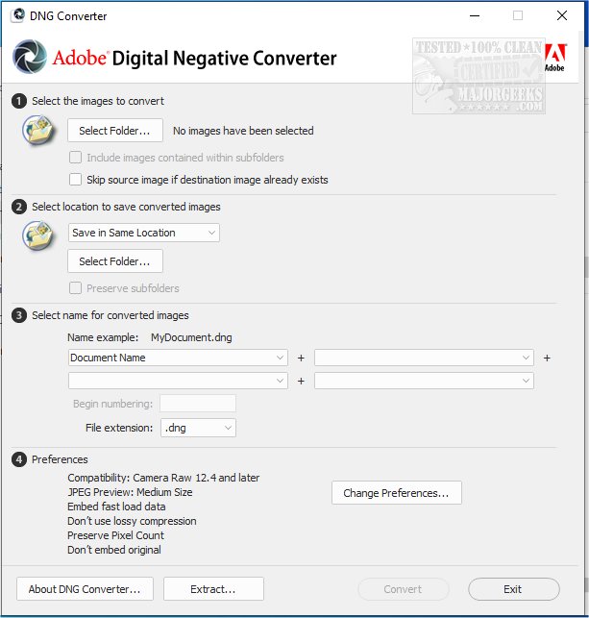
Task: Close the DNG Converter window
Action: point(561,15)
